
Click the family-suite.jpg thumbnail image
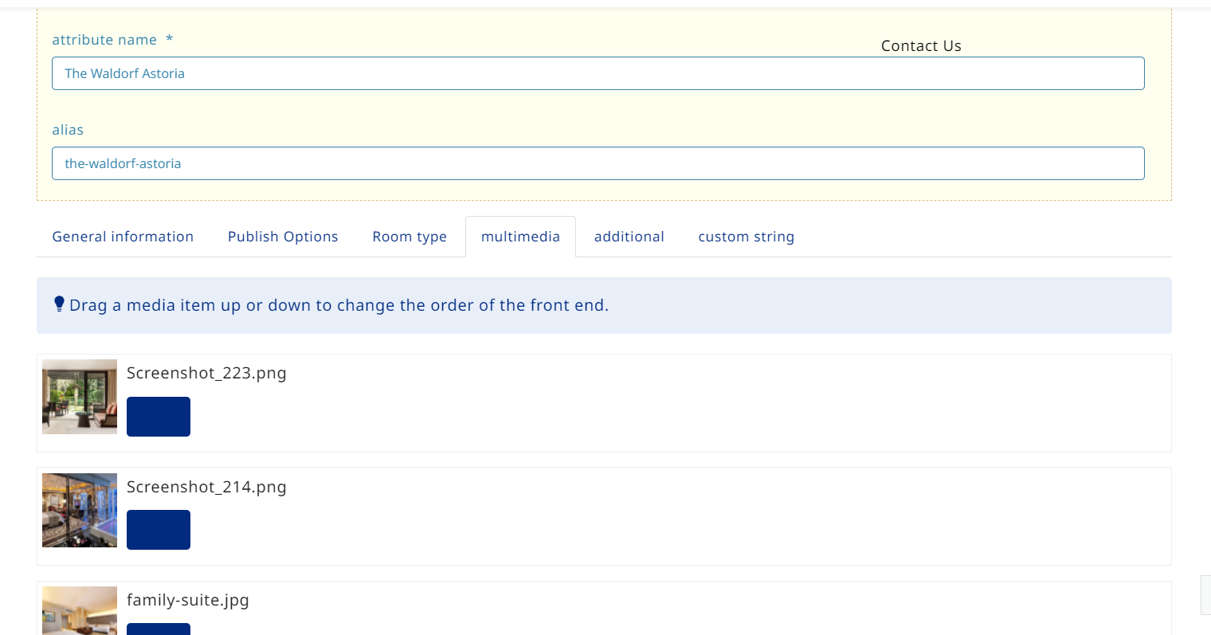[x=80, y=611]
